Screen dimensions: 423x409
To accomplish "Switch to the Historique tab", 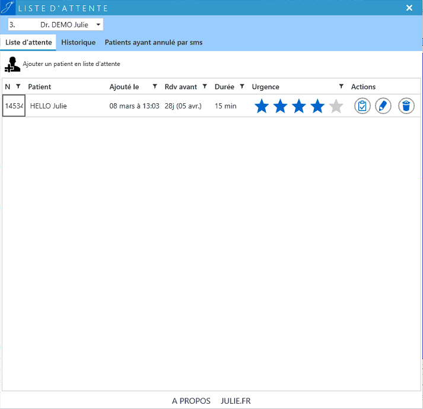I will coord(78,42).
